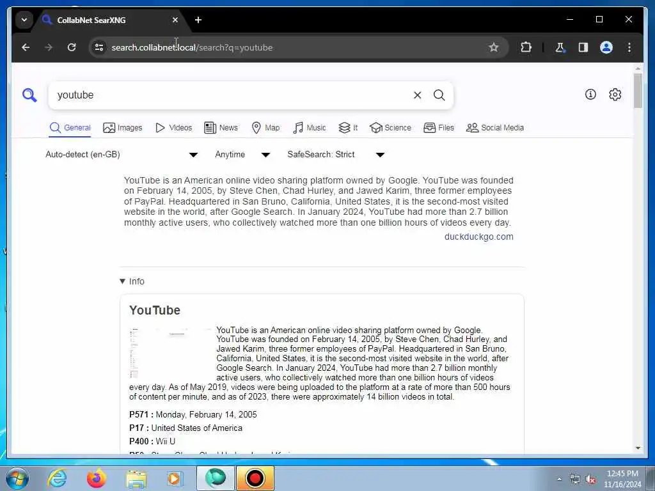Viewport: 655px width, 491px height.
Task: Switch to the Science category
Action: (391, 128)
